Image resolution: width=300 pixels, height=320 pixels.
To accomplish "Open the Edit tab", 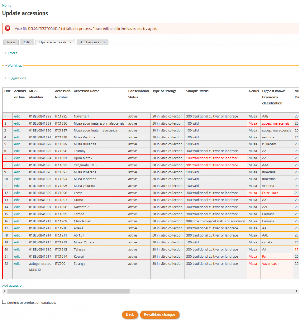I will (27, 42).
